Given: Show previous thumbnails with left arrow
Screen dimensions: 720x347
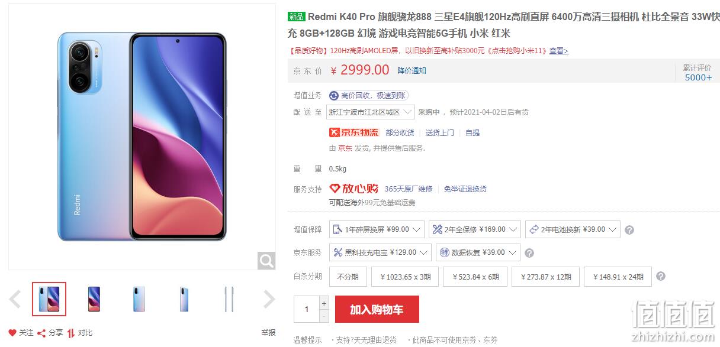Looking at the screenshot, I should [x=15, y=299].
